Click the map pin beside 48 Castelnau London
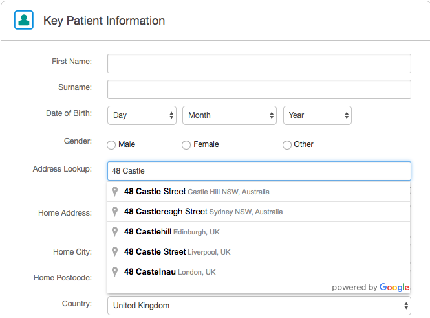The width and height of the screenshot is (430, 318). [x=115, y=271]
